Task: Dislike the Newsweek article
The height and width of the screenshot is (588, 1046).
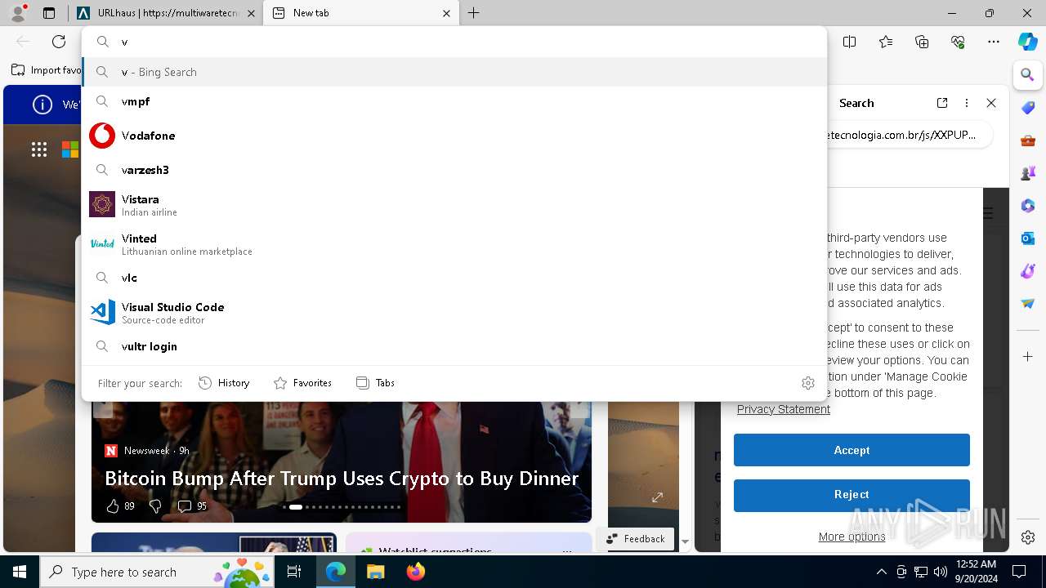Action: 155,506
